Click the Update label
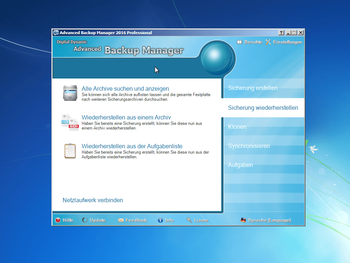Viewport: 350px width, 263px height. coord(97,220)
